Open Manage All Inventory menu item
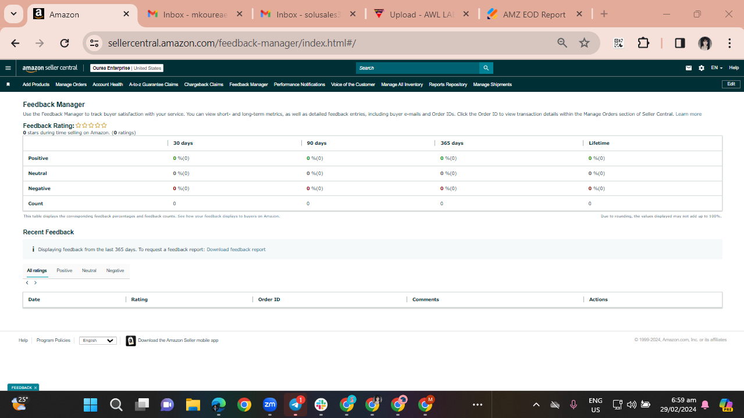 click(402, 84)
